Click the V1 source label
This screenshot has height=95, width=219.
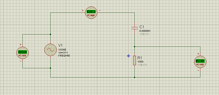[x=60, y=45]
